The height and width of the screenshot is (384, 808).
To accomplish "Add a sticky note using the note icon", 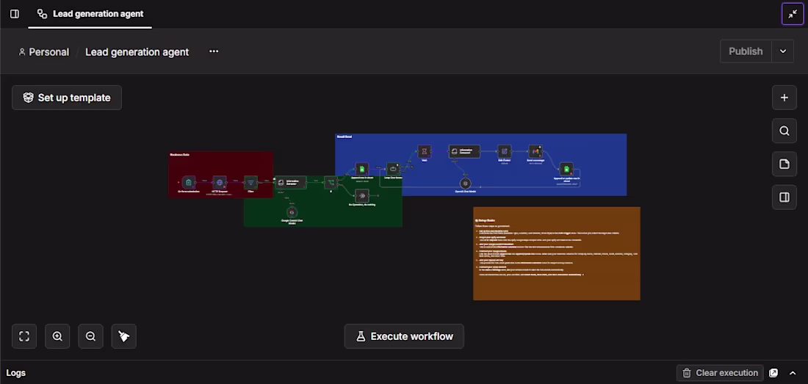I will [x=784, y=164].
